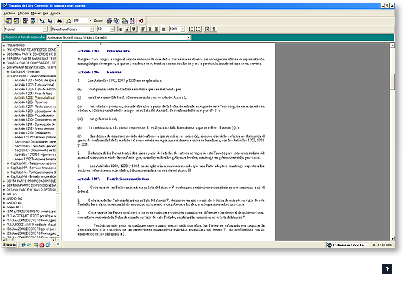Toggle bulleted list
This screenshot has width=406, height=281.
(198, 29)
